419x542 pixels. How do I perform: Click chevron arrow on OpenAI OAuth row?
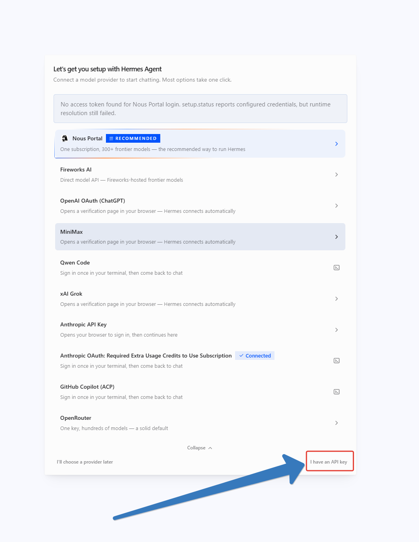click(x=336, y=206)
